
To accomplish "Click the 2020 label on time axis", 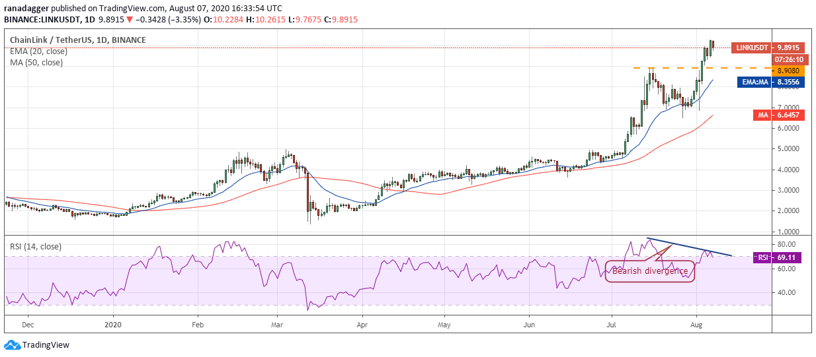I will click(x=114, y=325).
